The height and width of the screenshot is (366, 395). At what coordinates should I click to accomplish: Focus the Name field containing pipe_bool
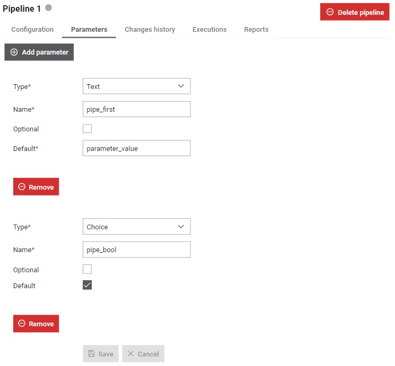(137, 249)
